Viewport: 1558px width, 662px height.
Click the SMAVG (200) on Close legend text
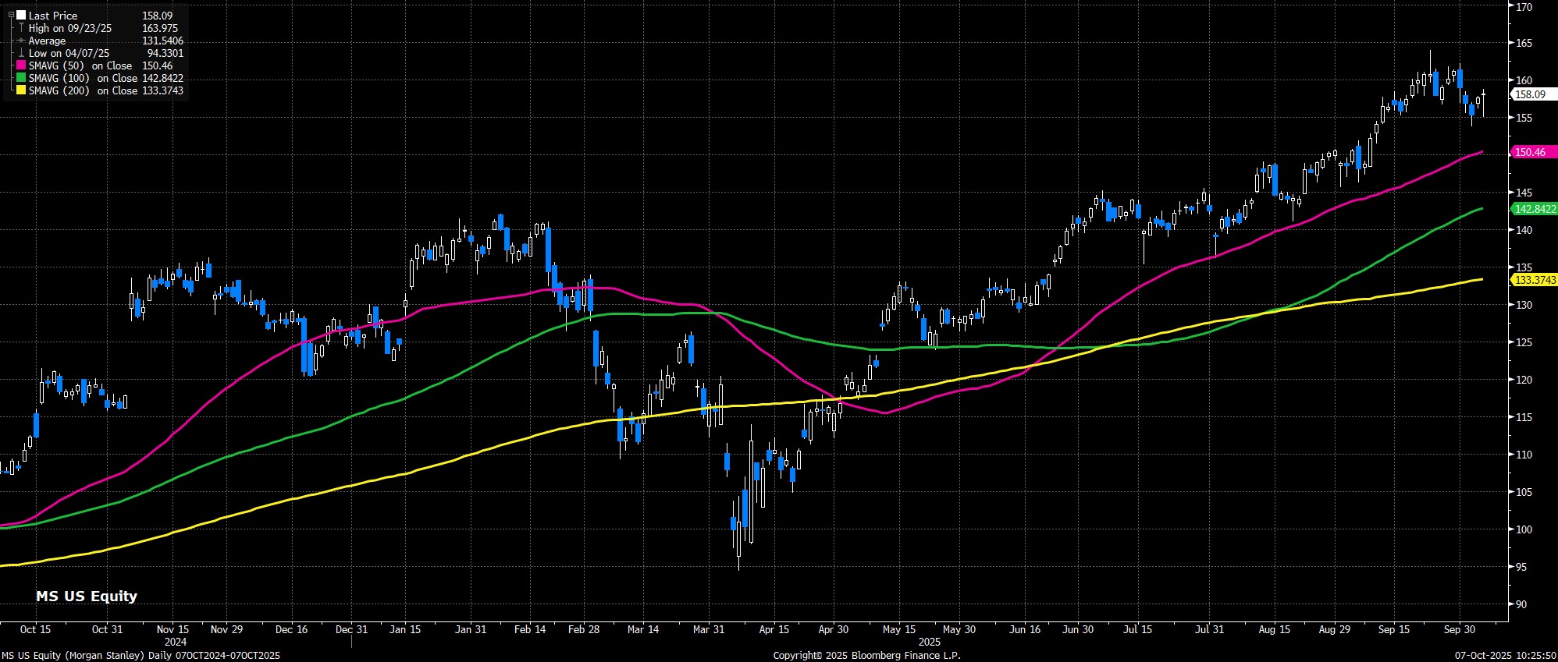click(x=83, y=91)
